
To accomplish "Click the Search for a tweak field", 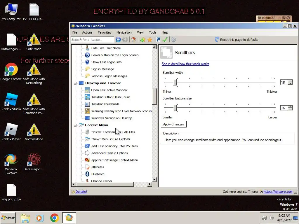I will coord(93,40).
